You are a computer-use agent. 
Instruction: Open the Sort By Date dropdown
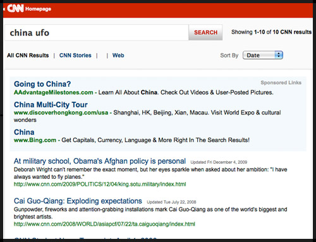click(263, 55)
